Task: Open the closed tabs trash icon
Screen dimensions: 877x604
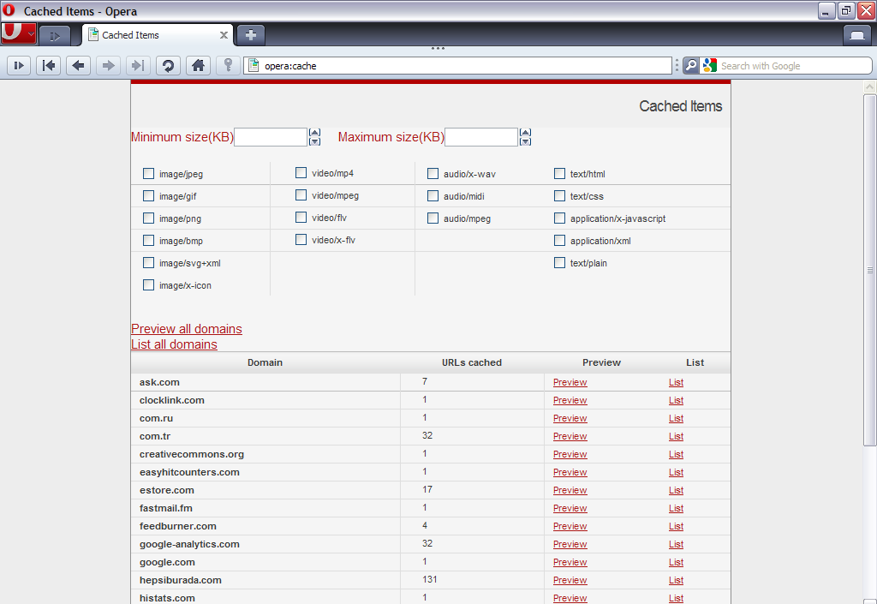Action: point(856,34)
